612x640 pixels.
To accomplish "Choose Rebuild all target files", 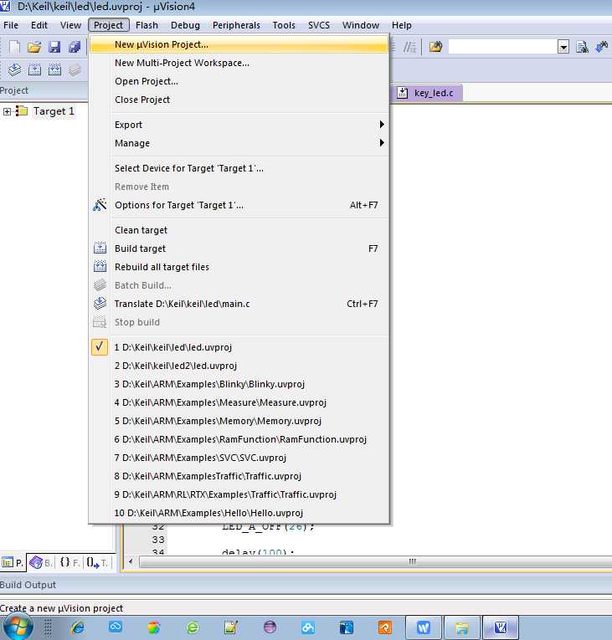I will click(x=239, y=267).
